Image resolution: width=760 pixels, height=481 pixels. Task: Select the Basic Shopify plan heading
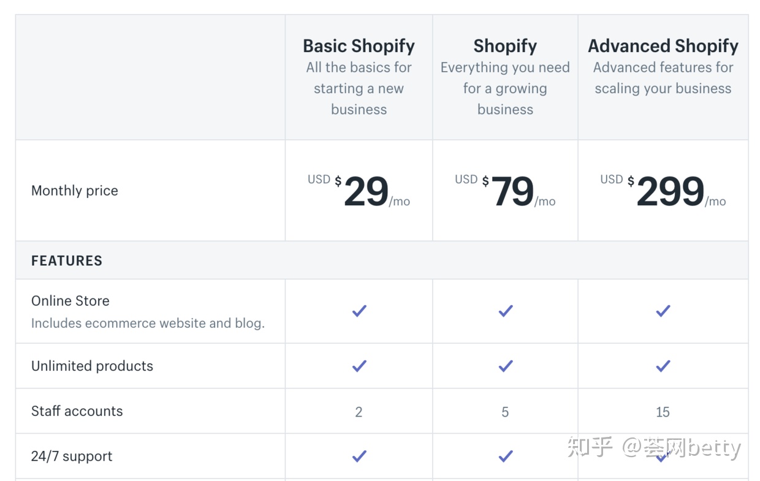[x=359, y=46]
